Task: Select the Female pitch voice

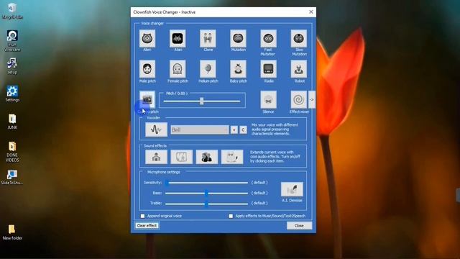Action: pyautogui.click(x=178, y=69)
